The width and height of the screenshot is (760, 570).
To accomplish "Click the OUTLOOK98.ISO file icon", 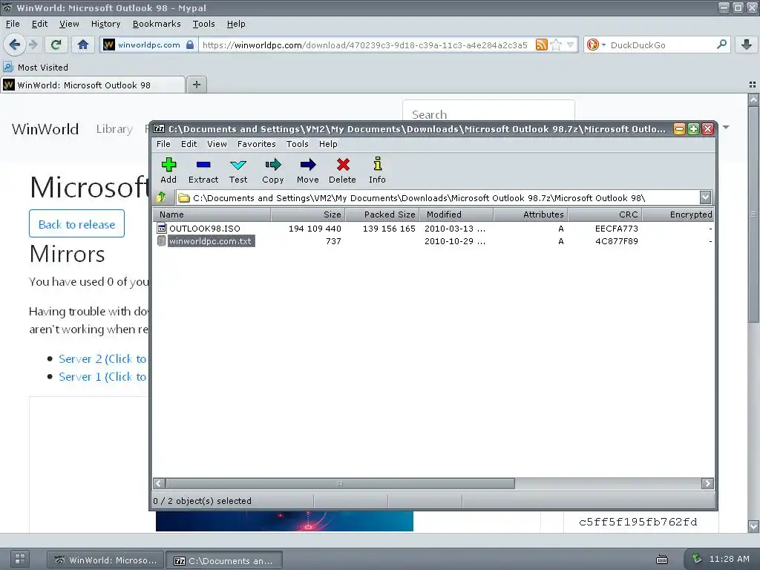I will tap(162, 229).
